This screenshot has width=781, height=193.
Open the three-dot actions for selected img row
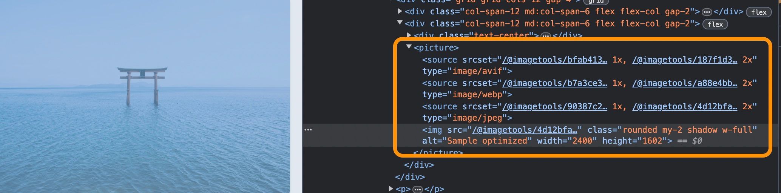click(x=308, y=130)
